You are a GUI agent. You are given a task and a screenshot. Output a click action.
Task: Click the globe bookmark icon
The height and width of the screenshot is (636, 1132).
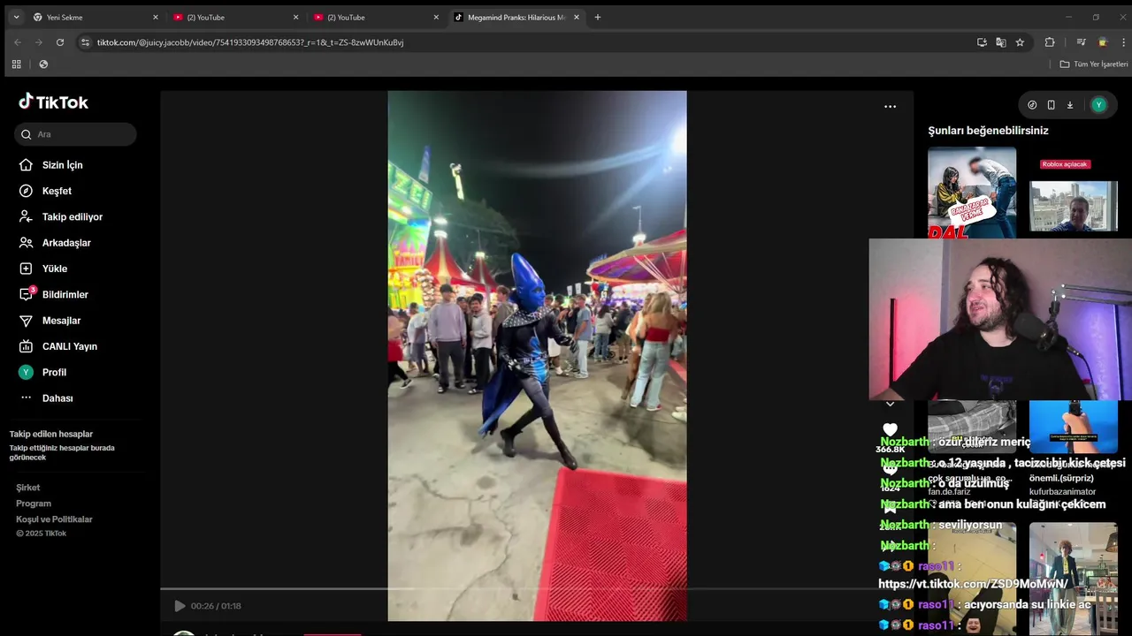[43, 64]
